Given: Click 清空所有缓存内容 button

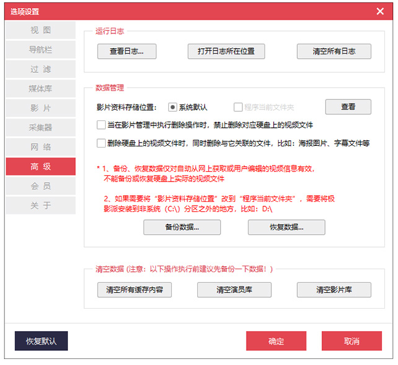Looking at the screenshot, I should pyautogui.click(x=135, y=290).
